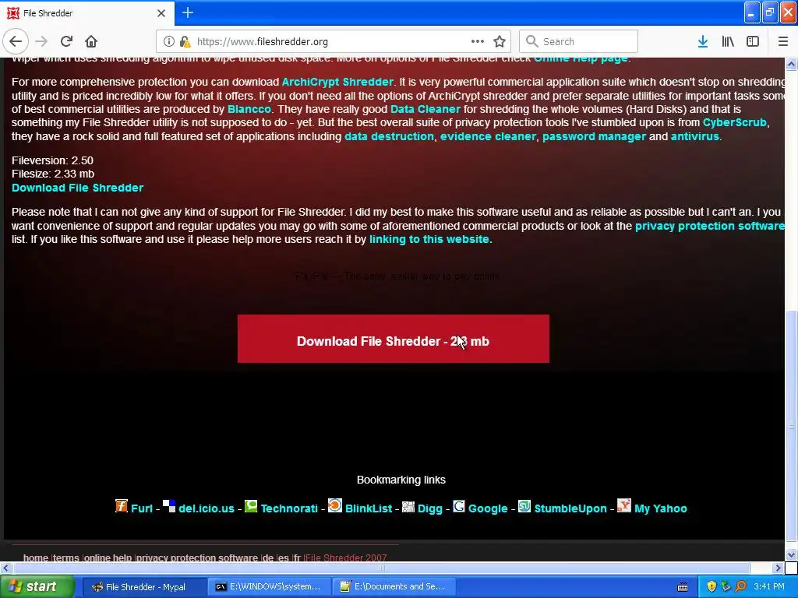Open page actions three-dot menu
798x598 pixels.
pos(478,42)
